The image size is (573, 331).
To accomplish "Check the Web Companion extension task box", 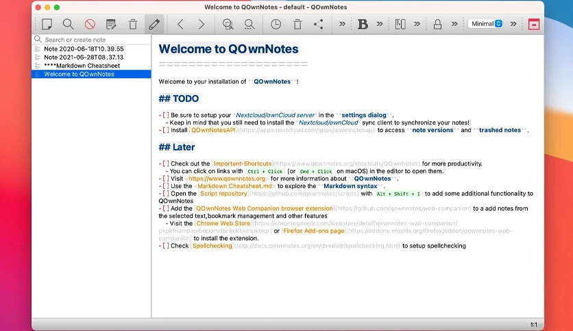I will pyautogui.click(x=166, y=209).
